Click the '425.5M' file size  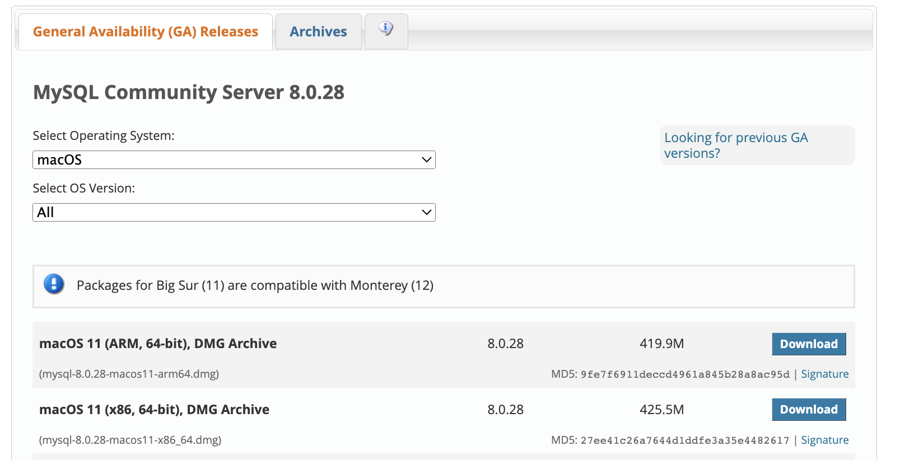coord(662,410)
